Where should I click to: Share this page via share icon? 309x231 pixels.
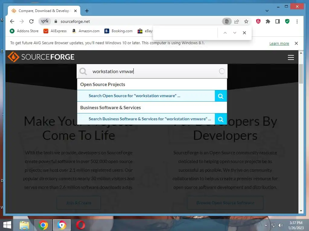click(237, 21)
